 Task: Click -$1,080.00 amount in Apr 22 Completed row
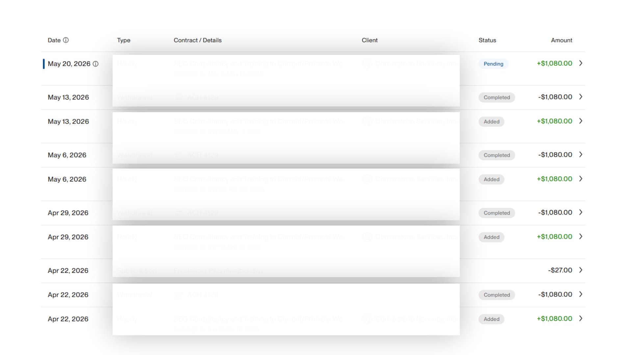pyautogui.click(x=555, y=295)
